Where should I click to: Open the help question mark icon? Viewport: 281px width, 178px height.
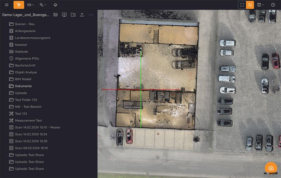pyautogui.click(x=273, y=5)
